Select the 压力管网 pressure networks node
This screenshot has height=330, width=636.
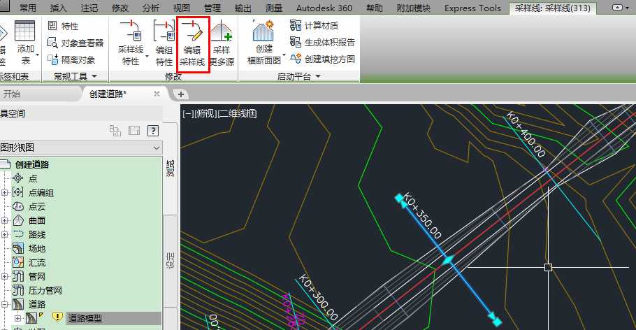tap(45, 291)
